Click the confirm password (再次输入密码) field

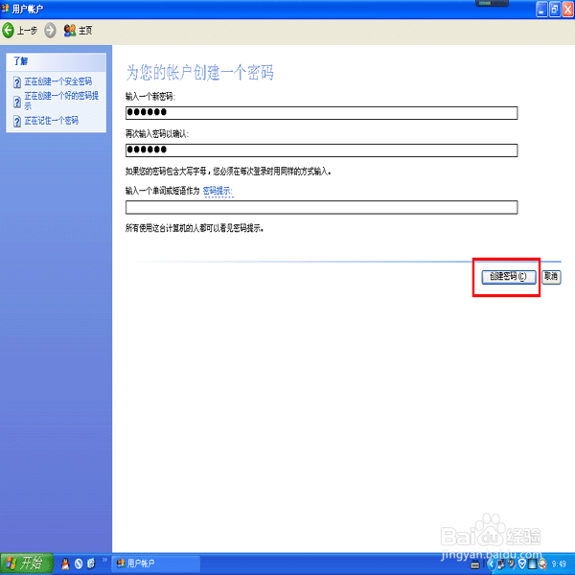[x=321, y=150]
